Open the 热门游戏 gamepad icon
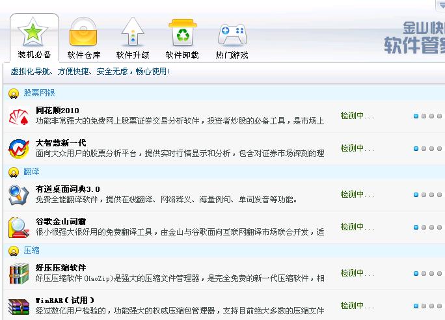445x320 pixels. [x=232, y=32]
